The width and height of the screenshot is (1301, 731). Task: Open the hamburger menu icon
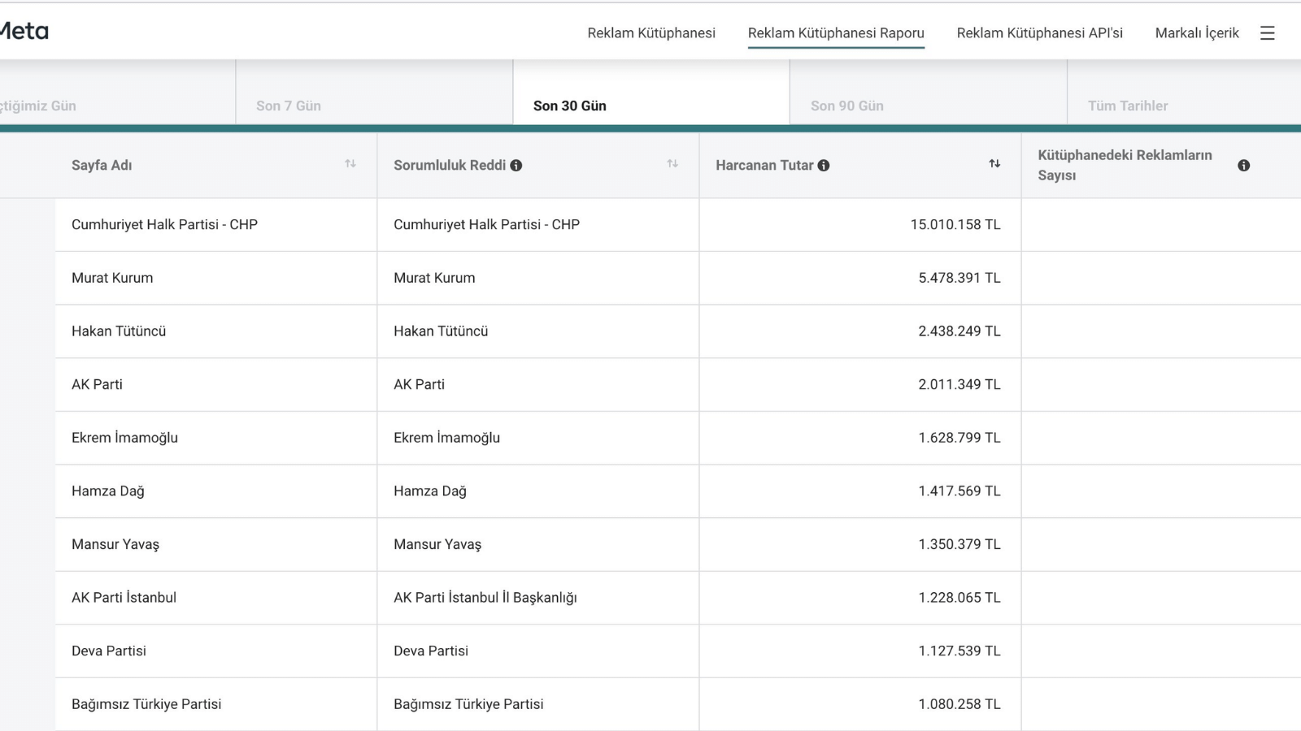pyautogui.click(x=1267, y=33)
